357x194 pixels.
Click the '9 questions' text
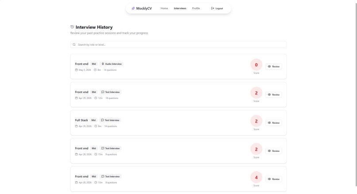(x=111, y=155)
